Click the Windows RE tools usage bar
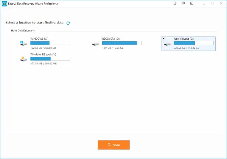The height and width of the screenshot is (159, 227). [x=50, y=59]
